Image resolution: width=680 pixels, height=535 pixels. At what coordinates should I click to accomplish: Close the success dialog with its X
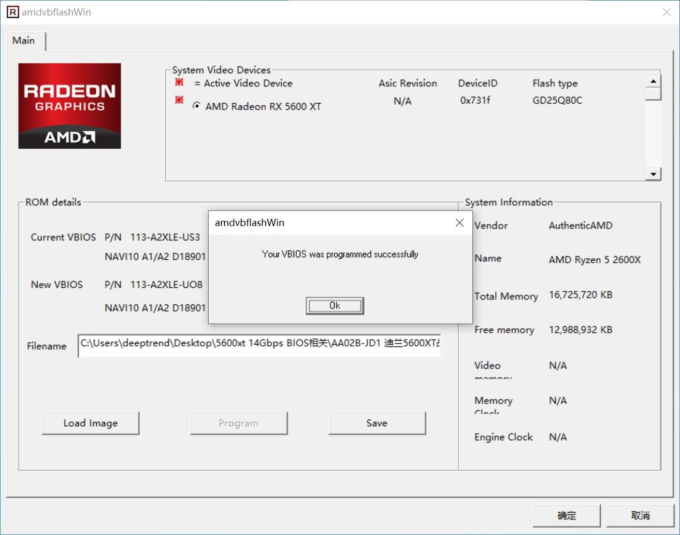coord(459,222)
